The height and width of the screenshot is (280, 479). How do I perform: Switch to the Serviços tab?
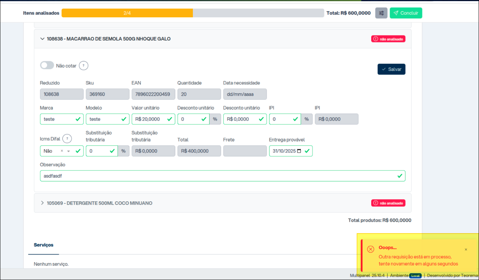pos(44,245)
